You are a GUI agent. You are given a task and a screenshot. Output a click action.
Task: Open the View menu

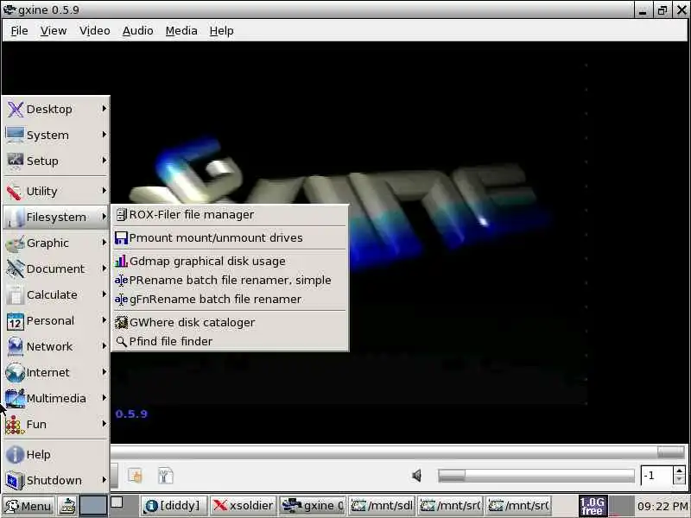(54, 31)
